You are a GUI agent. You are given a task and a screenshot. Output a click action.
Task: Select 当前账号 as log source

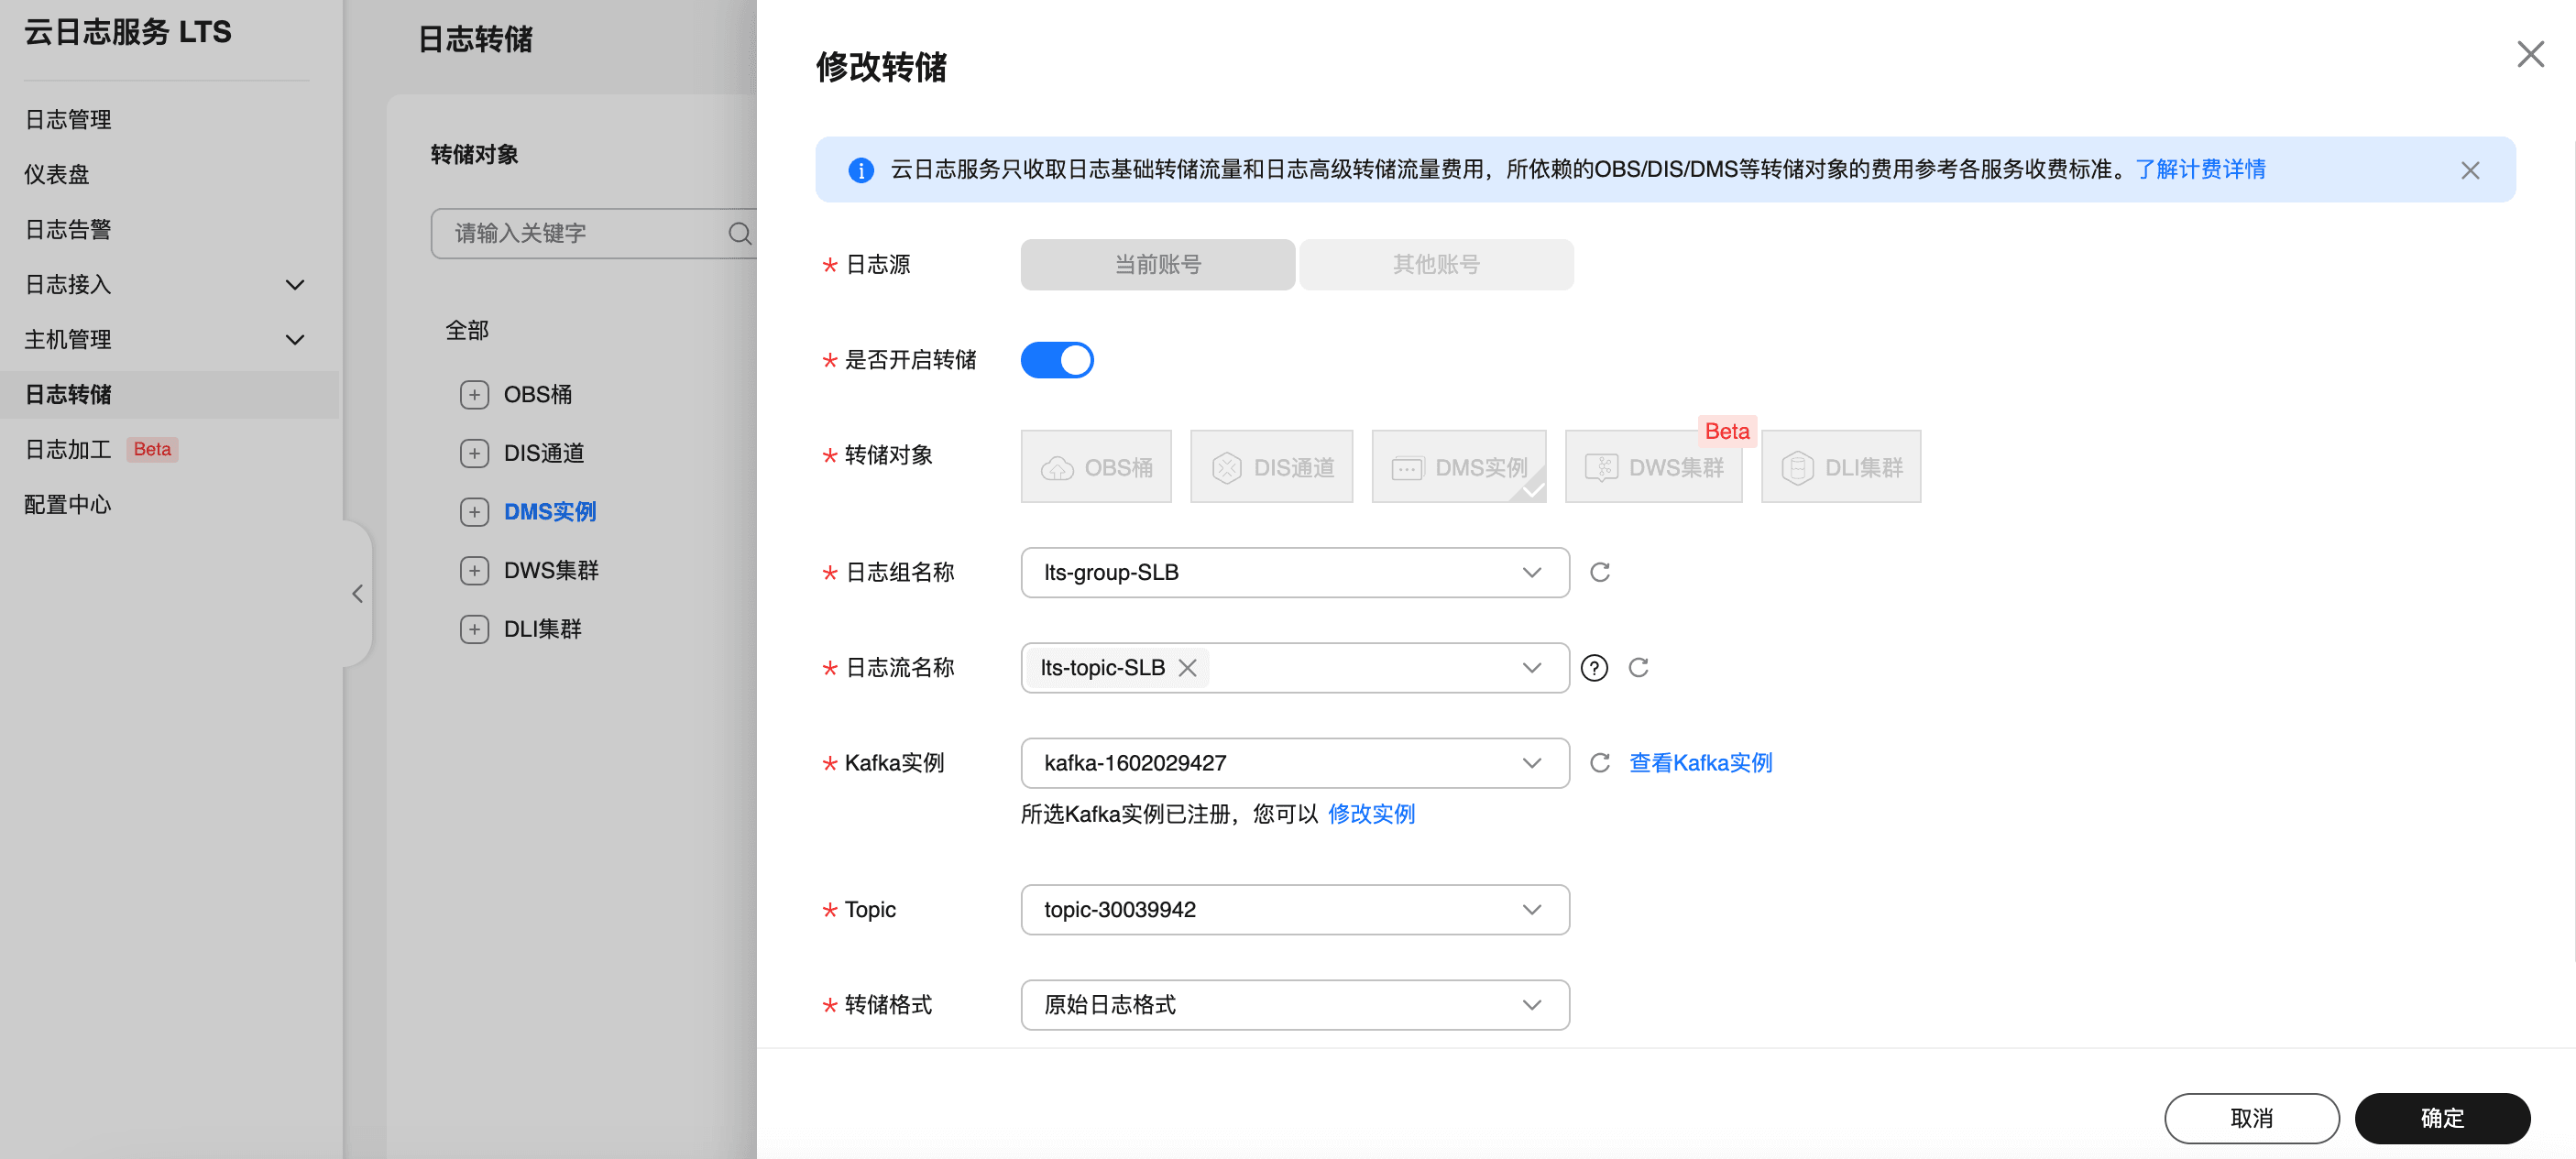1157,265
